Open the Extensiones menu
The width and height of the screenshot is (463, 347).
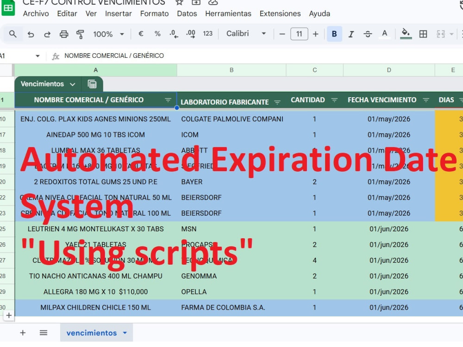pos(280,13)
